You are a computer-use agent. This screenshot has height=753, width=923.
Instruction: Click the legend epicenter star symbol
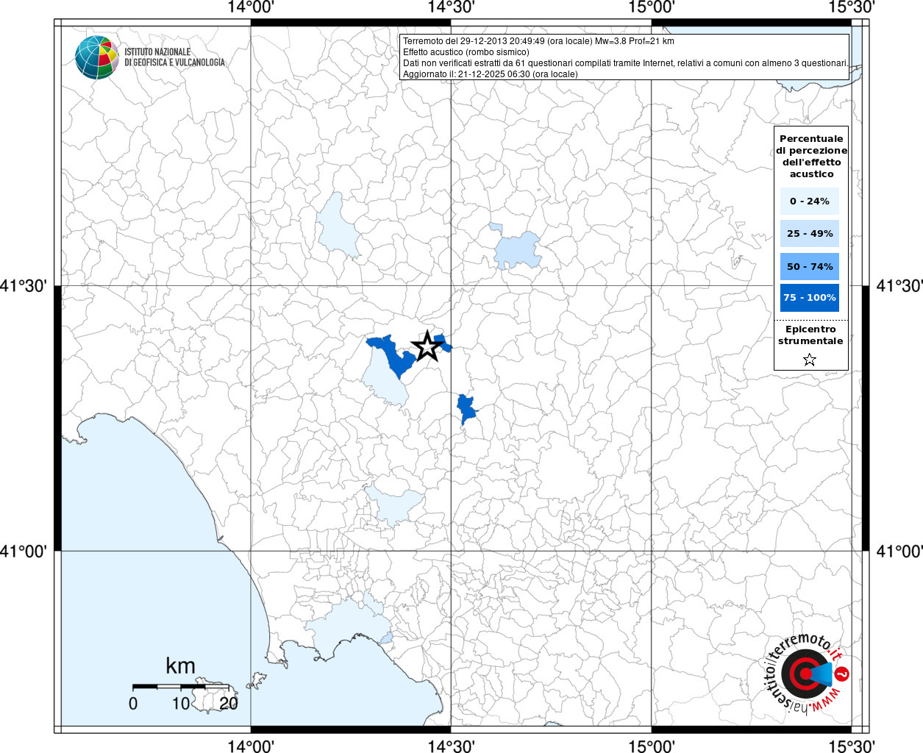(810, 360)
